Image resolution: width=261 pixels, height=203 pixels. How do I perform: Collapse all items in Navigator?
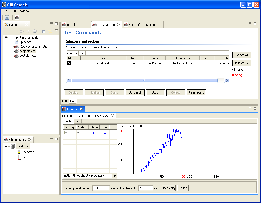coord(44,31)
